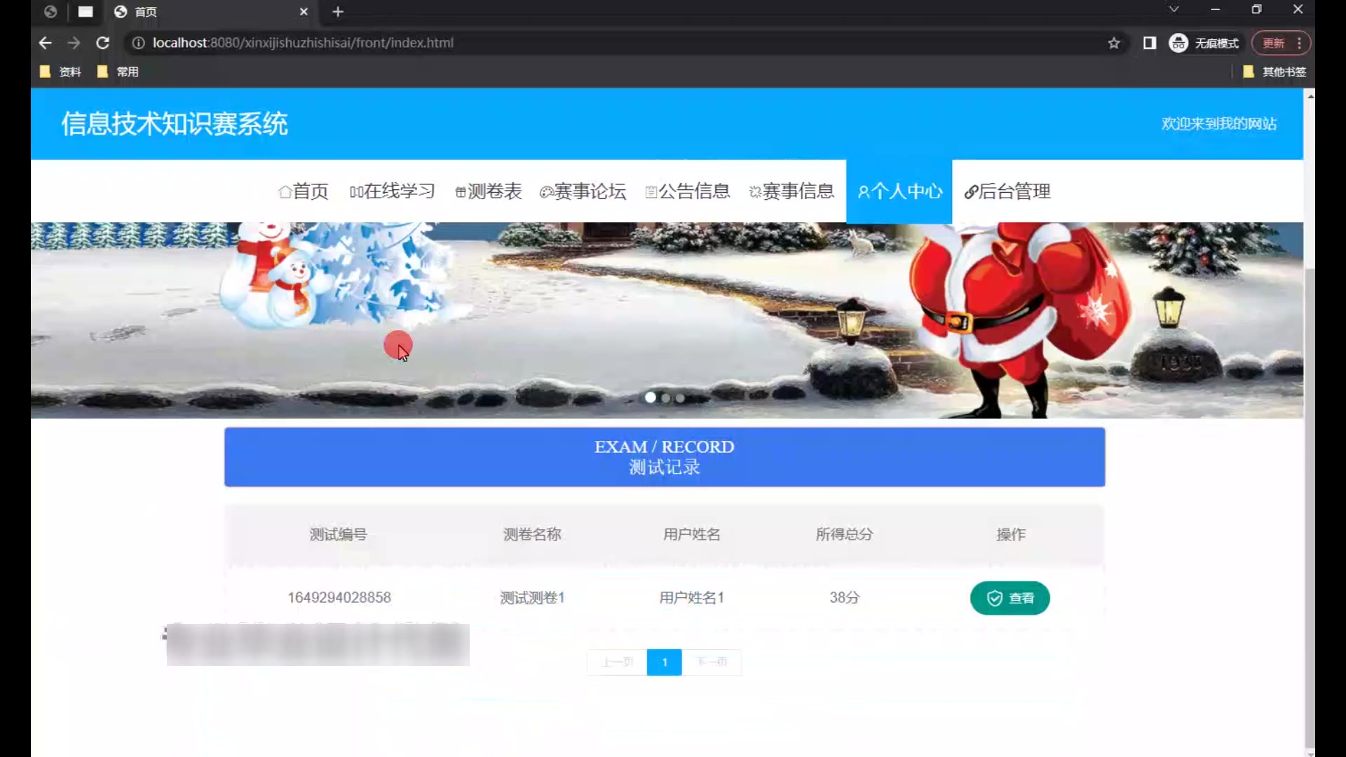Screen dimensions: 1346x757
Task: Select the first carousel dot
Action: coord(651,397)
